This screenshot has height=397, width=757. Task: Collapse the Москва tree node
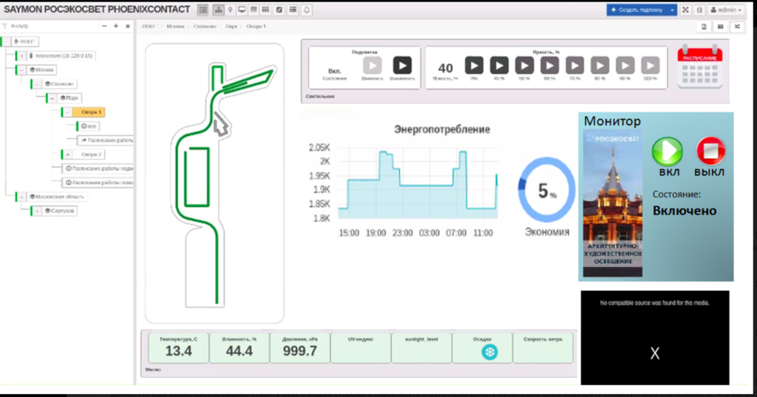(21, 69)
